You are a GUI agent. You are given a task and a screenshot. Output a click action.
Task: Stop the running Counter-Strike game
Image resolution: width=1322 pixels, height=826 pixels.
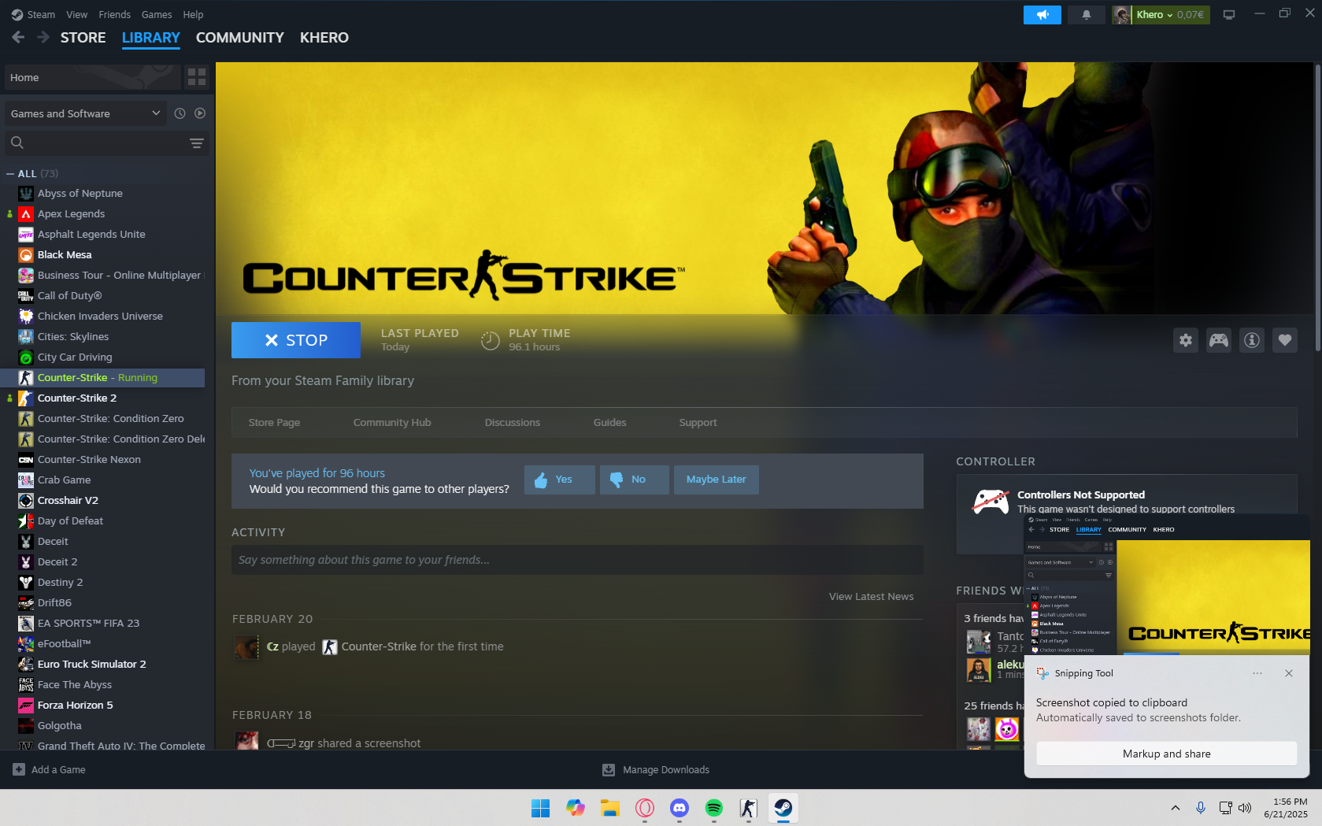pos(296,340)
